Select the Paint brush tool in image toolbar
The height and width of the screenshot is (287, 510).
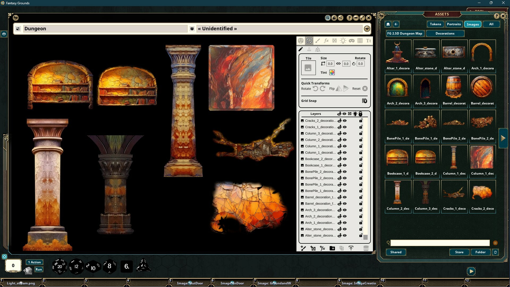click(x=318, y=40)
